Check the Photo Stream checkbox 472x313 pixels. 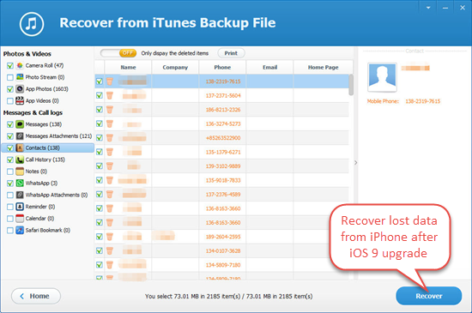[x=10, y=77]
